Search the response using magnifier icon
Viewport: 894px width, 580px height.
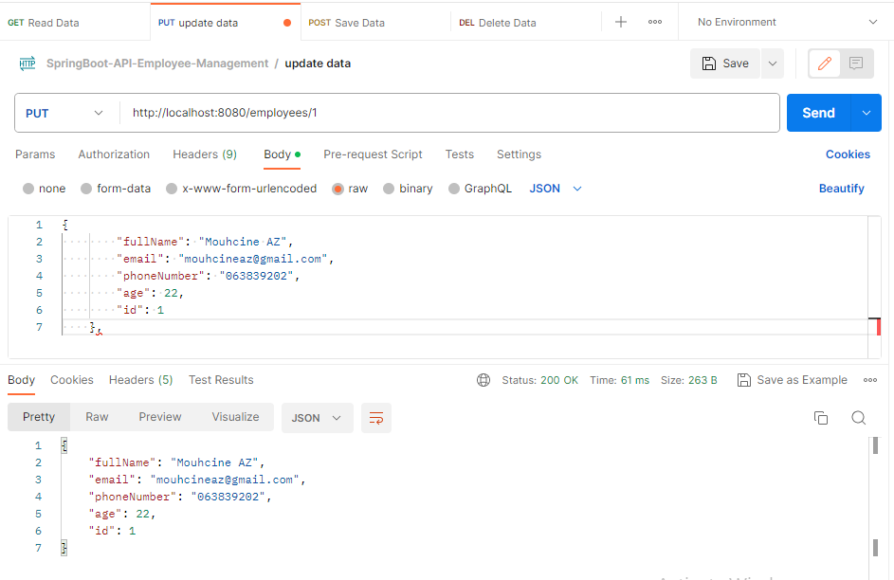coord(859,418)
